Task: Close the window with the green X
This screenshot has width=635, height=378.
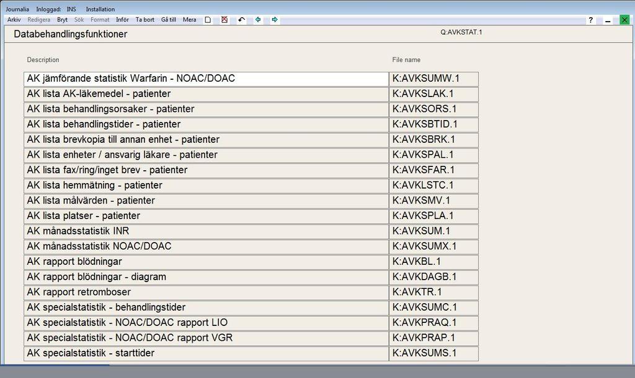Action: click(624, 20)
